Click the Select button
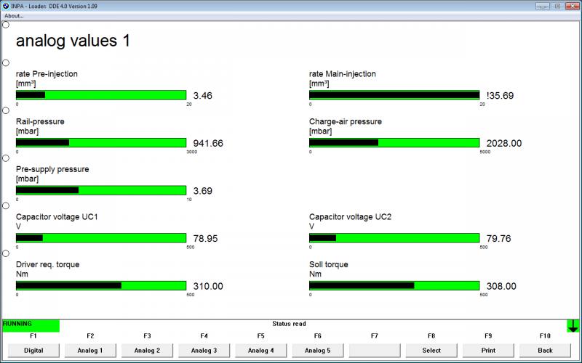The image size is (582, 363). coord(431,350)
